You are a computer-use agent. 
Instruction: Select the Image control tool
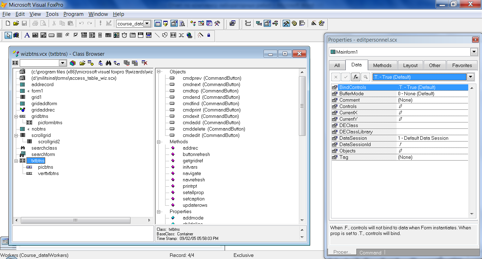(116, 35)
